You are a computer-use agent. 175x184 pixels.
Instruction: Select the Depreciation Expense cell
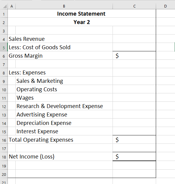tap(64, 123)
